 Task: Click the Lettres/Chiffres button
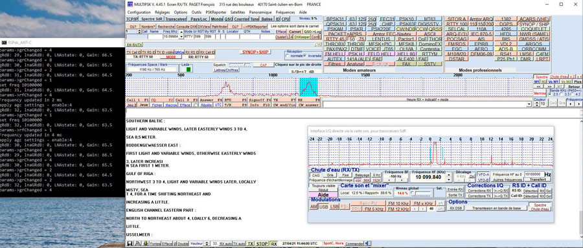(x=227, y=70)
